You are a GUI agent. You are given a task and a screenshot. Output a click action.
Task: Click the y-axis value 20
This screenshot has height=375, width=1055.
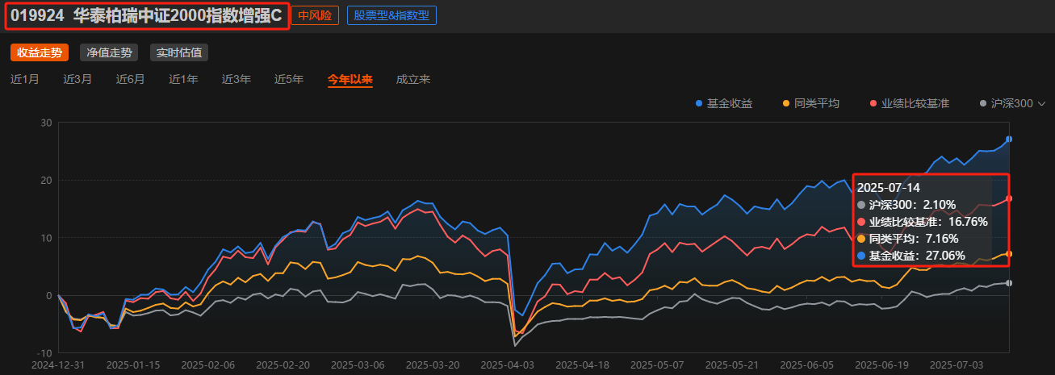click(46, 181)
